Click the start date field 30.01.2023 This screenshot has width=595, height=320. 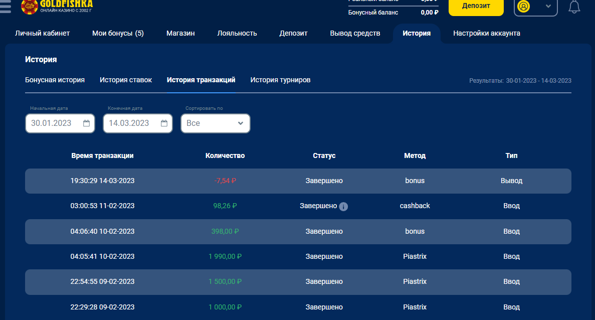click(x=60, y=123)
